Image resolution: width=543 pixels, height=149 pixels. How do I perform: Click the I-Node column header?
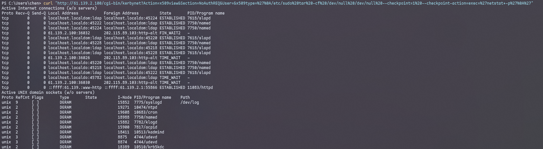(125, 97)
